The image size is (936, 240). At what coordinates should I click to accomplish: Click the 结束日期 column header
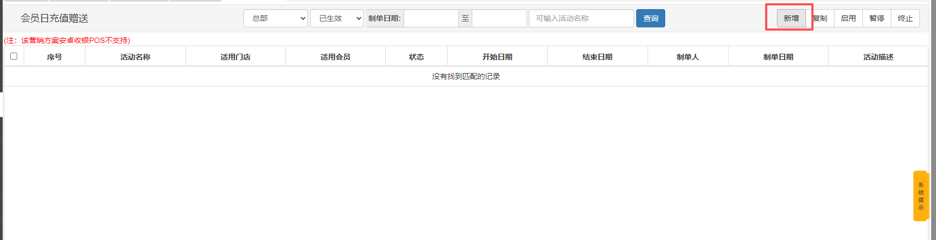(x=597, y=57)
